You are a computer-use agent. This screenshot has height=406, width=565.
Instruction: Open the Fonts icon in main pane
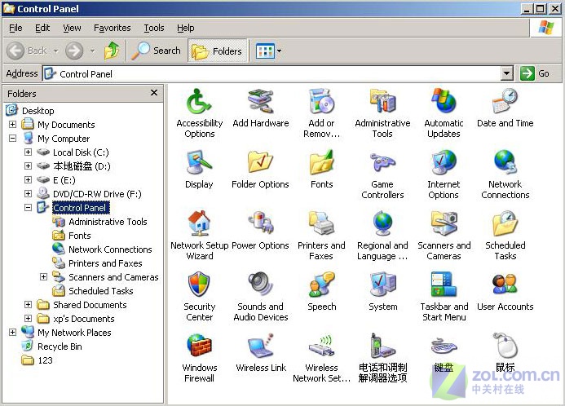[x=321, y=163]
